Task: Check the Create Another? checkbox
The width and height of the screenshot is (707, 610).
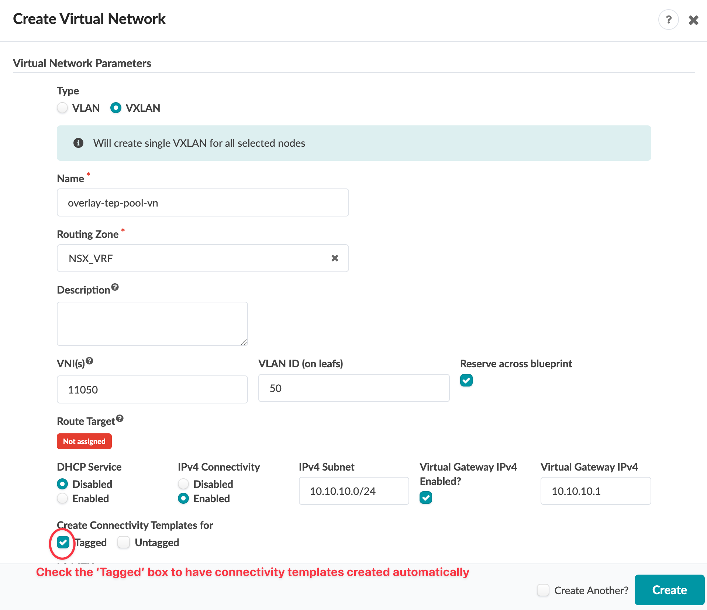Action: pos(543,590)
